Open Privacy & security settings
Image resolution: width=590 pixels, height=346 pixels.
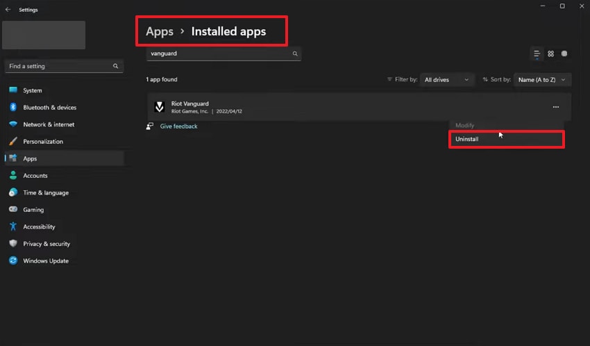pos(65,244)
